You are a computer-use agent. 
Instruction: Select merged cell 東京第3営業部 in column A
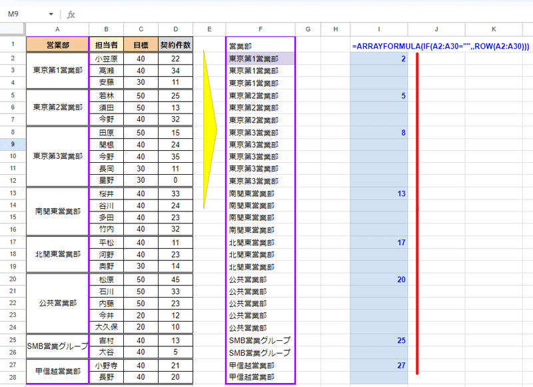tap(57, 157)
